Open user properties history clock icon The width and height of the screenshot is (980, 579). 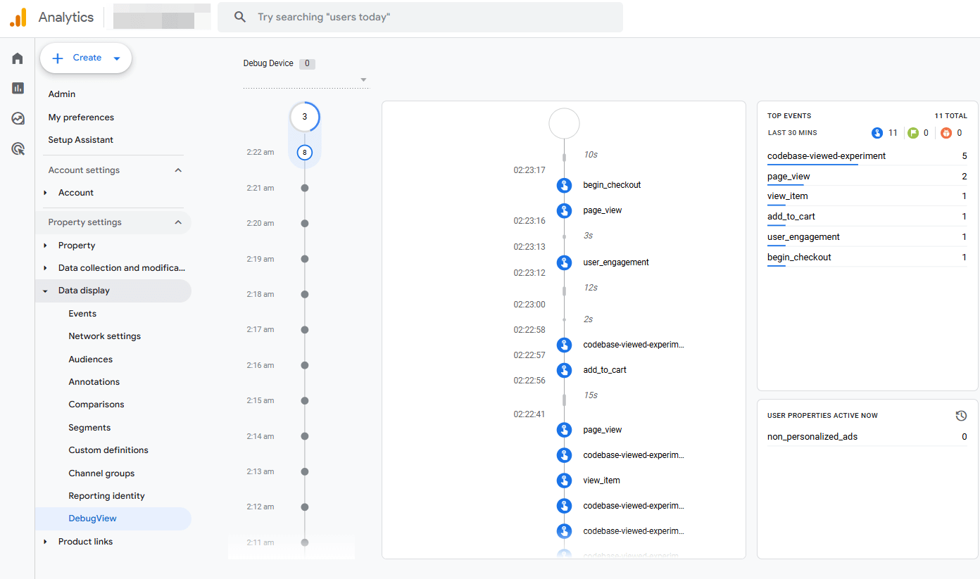[x=961, y=415]
